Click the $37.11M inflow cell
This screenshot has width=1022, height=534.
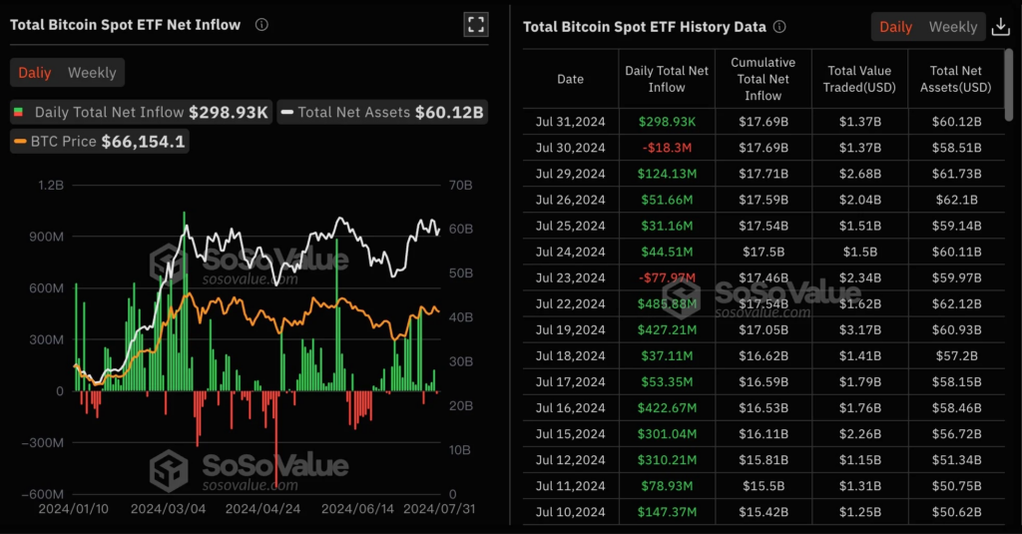coord(667,356)
